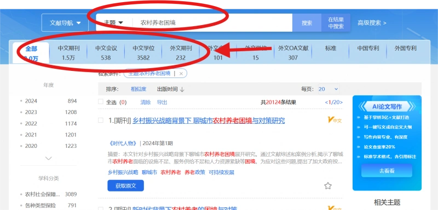Click keyword tag 乡村振兴战略
Screen dimensions: 438x210
click(x=123, y=172)
